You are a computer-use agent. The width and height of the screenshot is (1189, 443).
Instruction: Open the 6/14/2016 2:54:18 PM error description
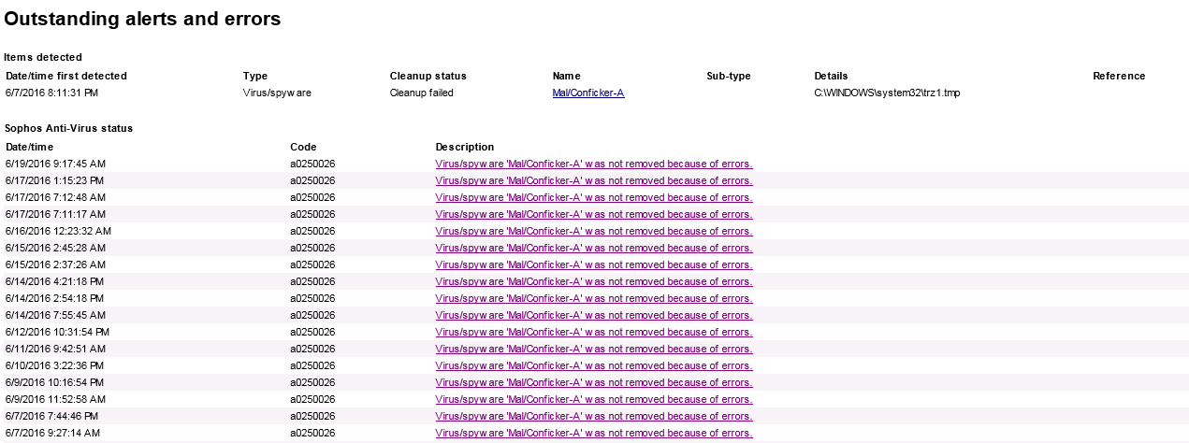click(x=594, y=298)
